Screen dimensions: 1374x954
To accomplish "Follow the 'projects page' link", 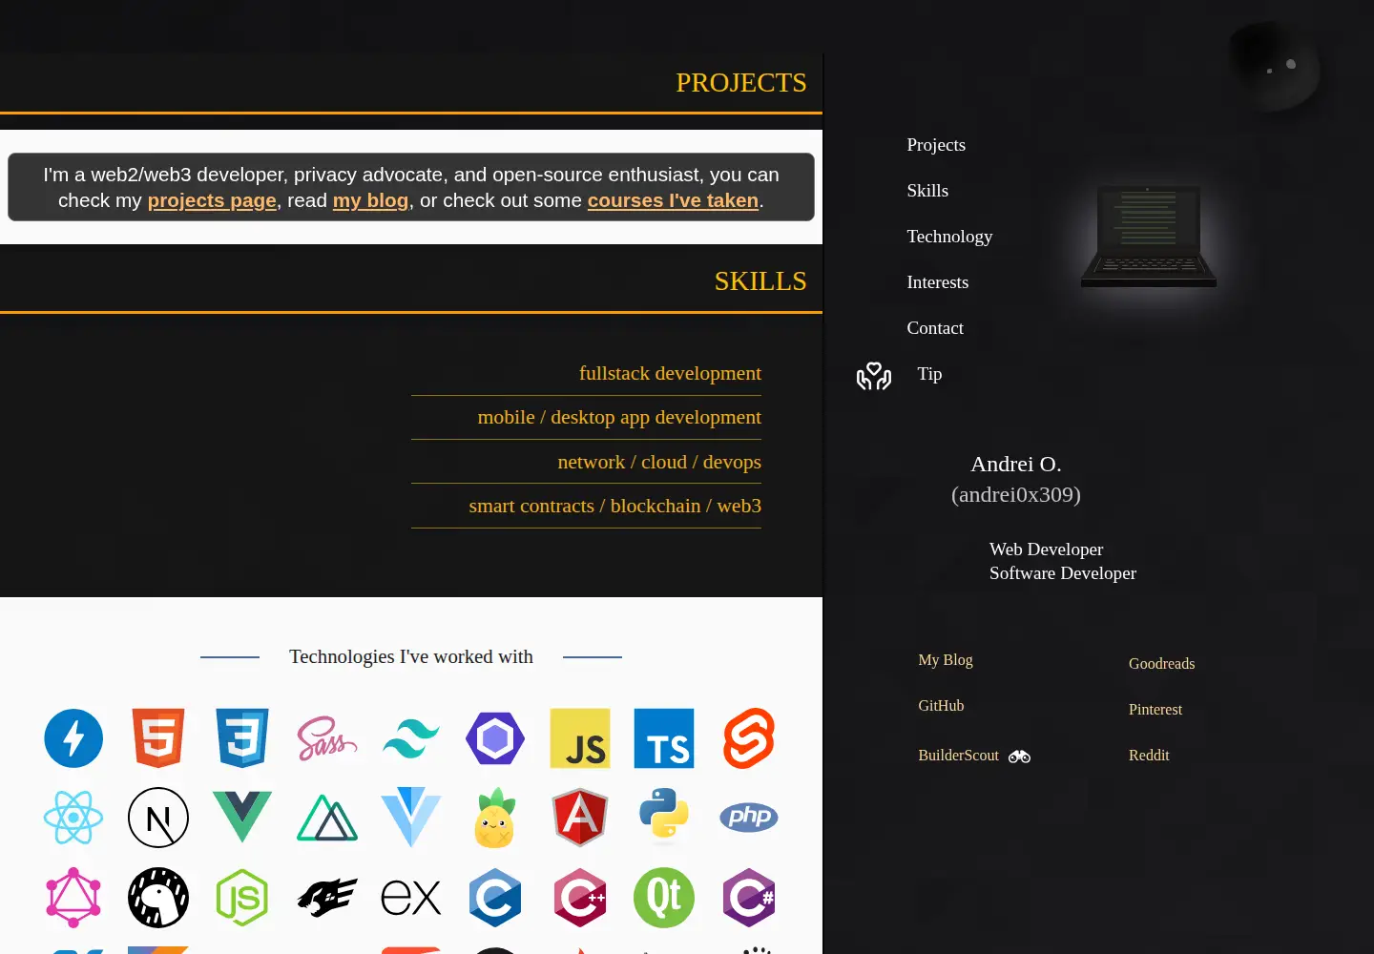I will tap(212, 200).
